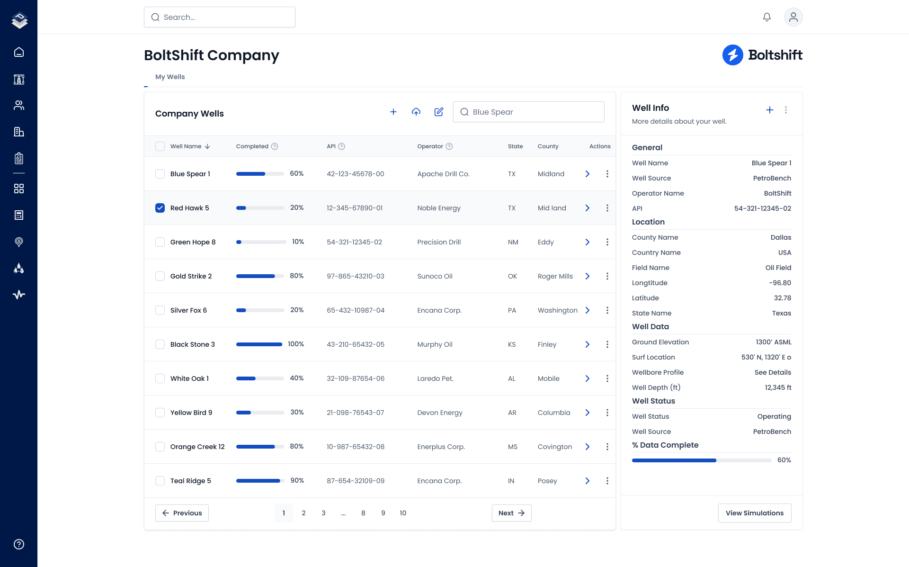Switch to the My Wells tab
909x567 pixels.
pos(170,77)
